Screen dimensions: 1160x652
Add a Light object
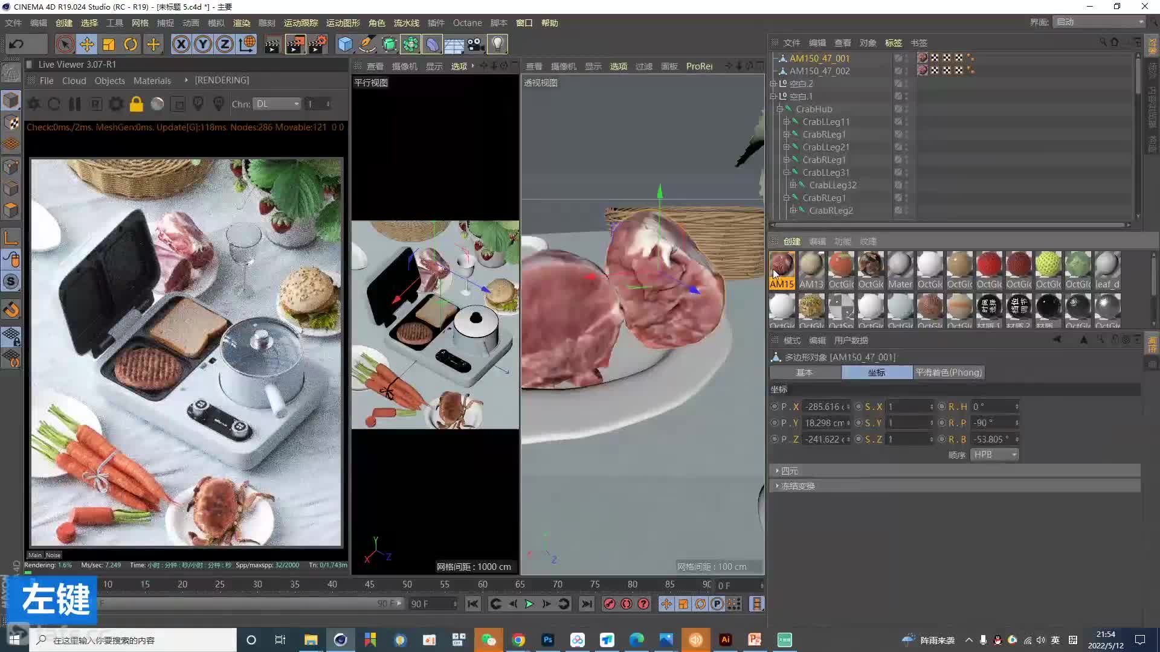[x=497, y=44]
